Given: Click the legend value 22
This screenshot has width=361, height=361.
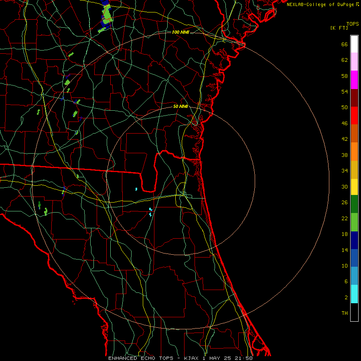Looking at the screenshot, I should pos(345,218).
